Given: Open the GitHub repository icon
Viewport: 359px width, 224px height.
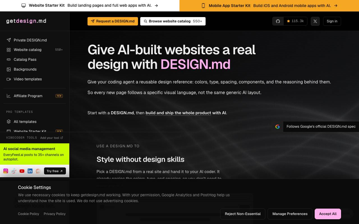Looking at the screenshot, I should 278,21.
